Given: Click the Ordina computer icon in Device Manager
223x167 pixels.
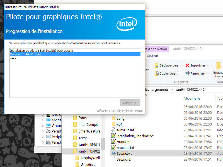Looking at the screenshot, I should click(x=48, y=126).
